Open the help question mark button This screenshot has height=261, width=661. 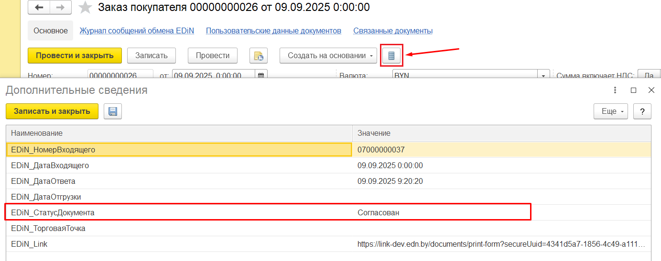pyautogui.click(x=642, y=111)
